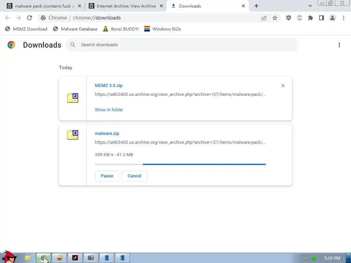Open the 7-Zip taskbar app
Image resolution: width=351 pixels, height=263 pixels.
coord(91,258)
